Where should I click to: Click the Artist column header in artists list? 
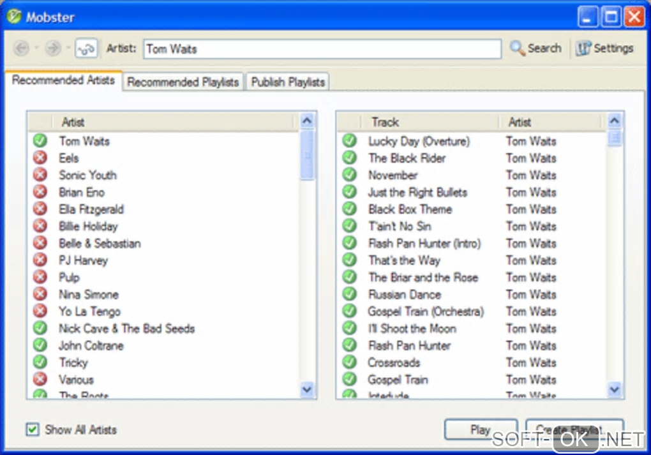click(x=173, y=122)
